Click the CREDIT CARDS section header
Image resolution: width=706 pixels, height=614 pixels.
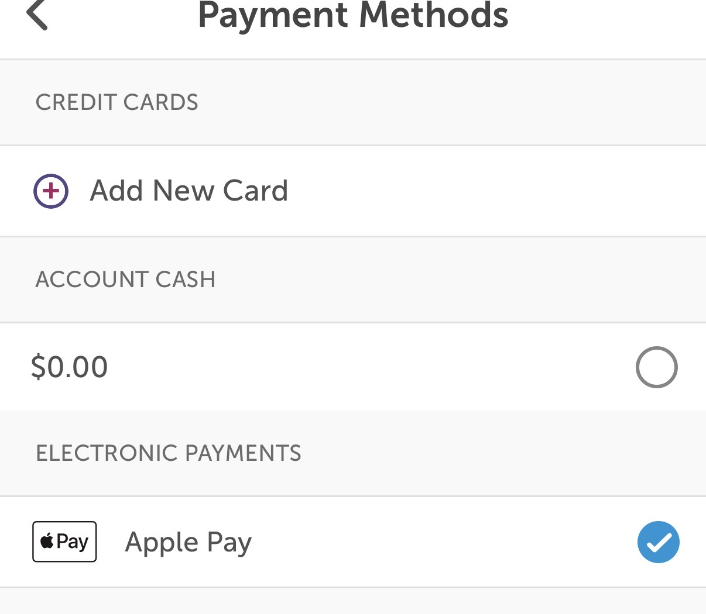(x=117, y=102)
